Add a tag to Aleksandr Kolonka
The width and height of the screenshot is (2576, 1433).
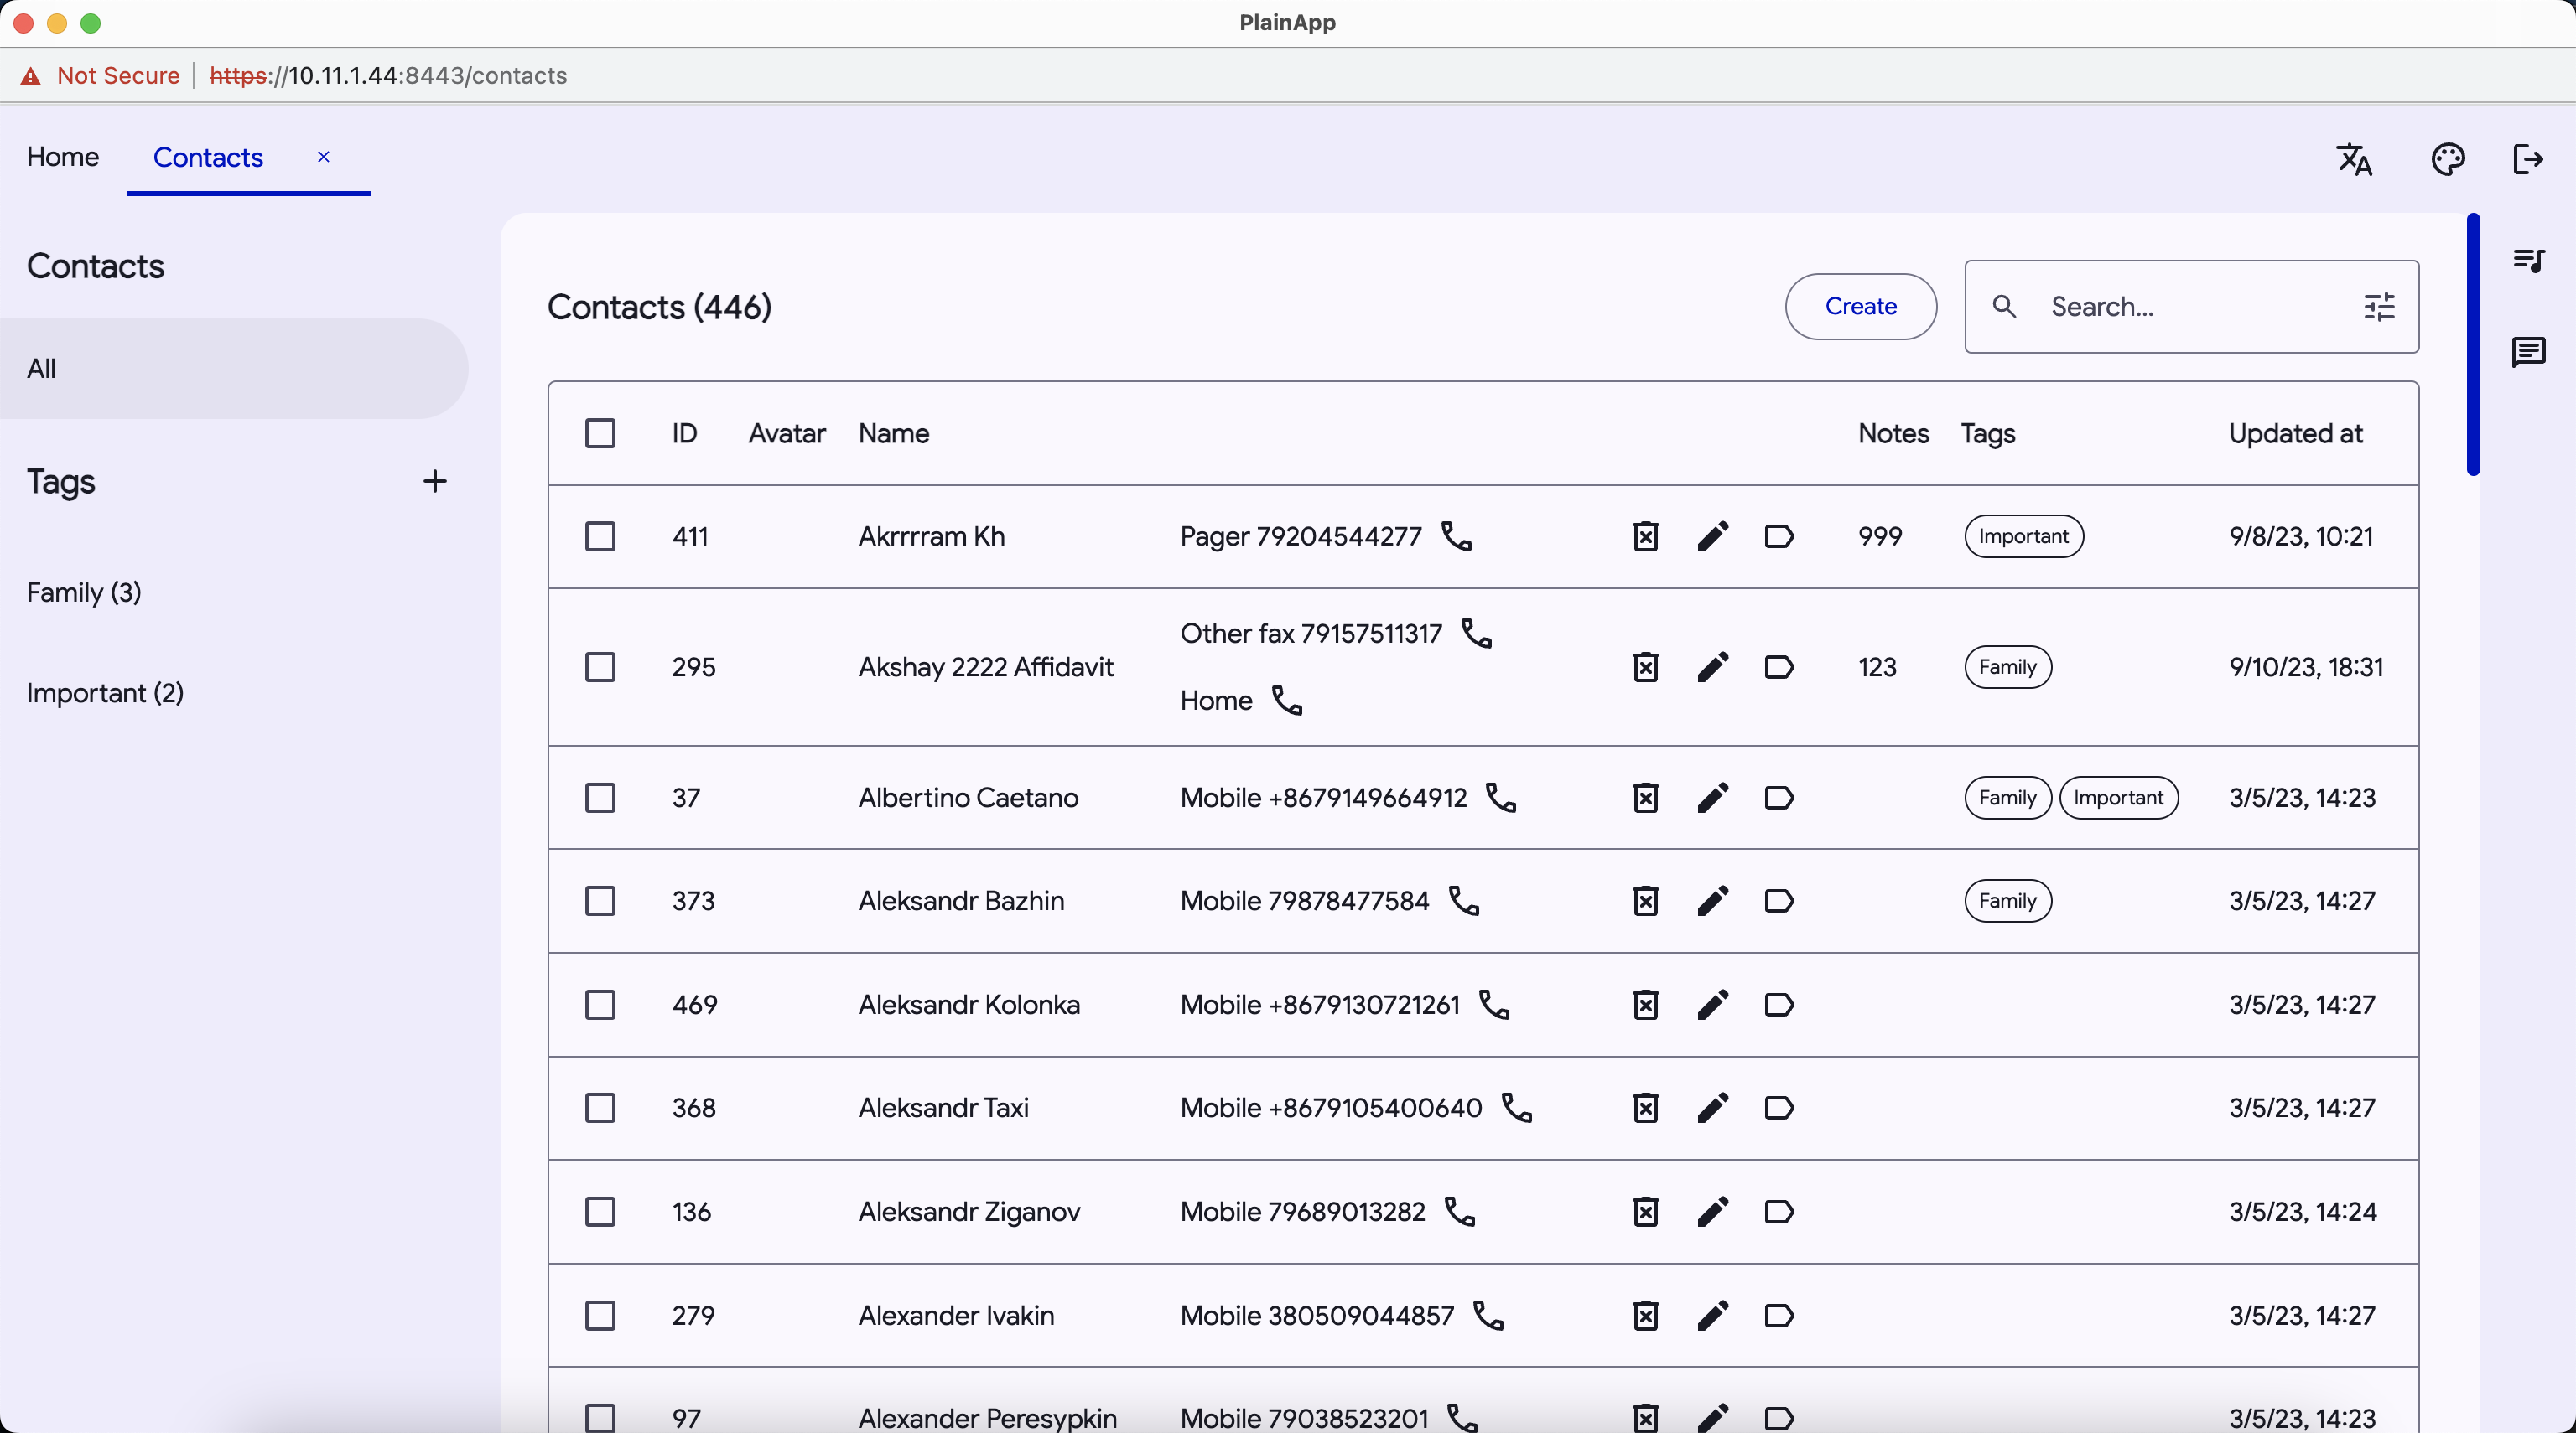pyautogui.click(x=1779, y=1004)
